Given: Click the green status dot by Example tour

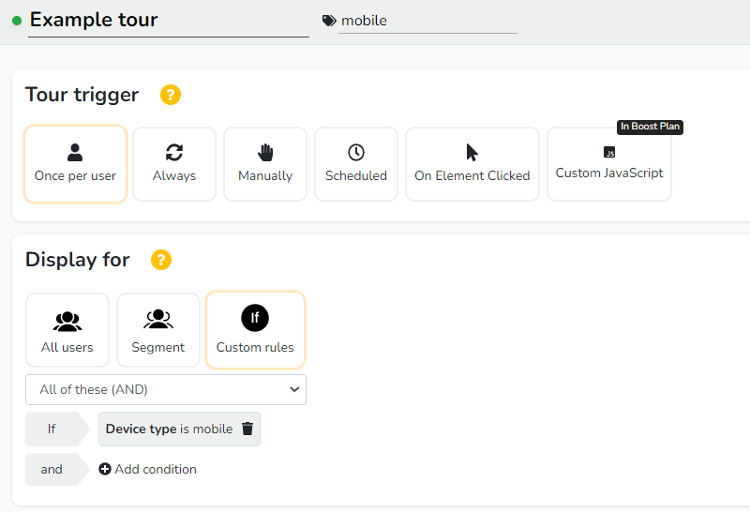Looking at the screenshot, I should [x=17, y=21].
